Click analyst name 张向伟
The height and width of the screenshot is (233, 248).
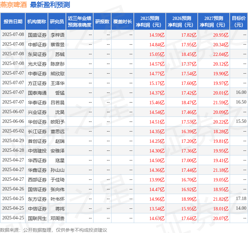[x=58, y=189]
